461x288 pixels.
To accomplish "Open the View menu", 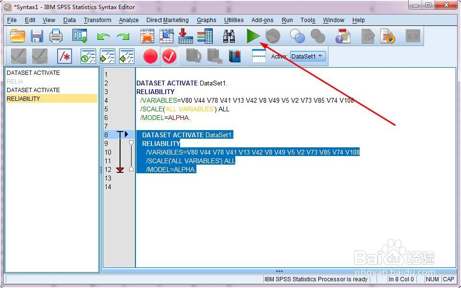I will coord(49,20).
